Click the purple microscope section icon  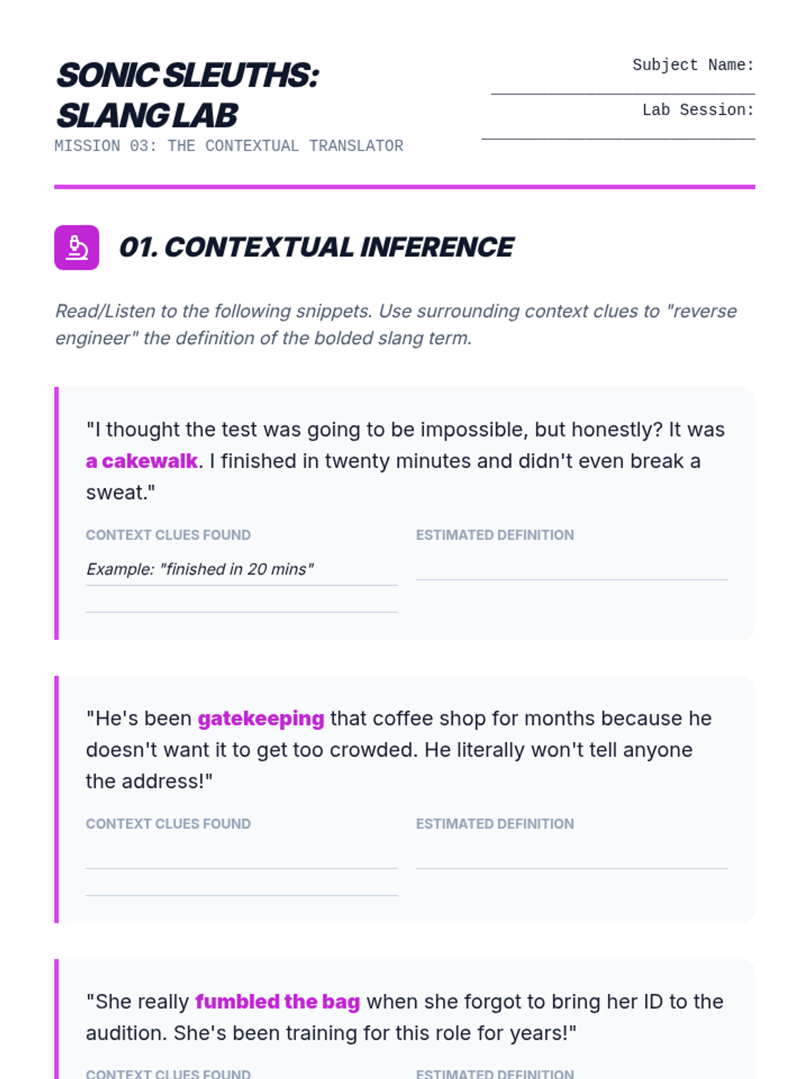pos(77,247)
